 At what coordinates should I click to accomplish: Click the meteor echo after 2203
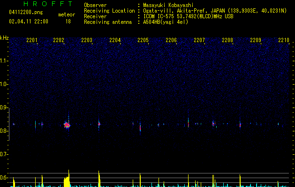click(x=99, y=124)
